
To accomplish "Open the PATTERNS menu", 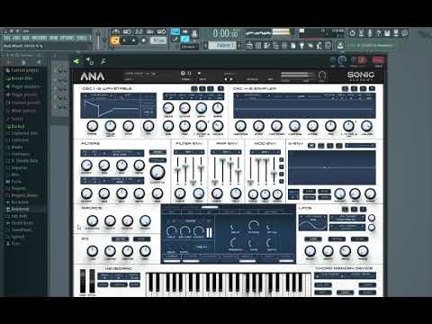I will (40, 38).
